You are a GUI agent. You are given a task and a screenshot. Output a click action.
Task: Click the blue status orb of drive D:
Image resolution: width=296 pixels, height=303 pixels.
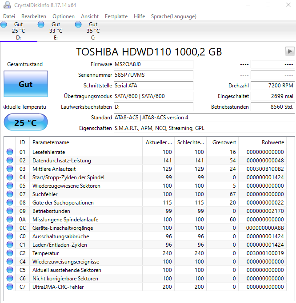click(4, 24)
